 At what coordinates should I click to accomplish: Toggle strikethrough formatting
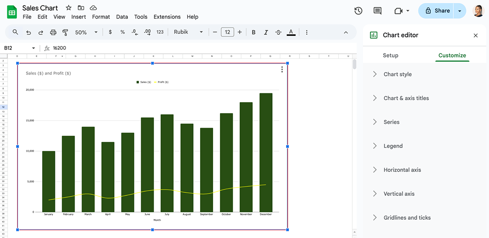[x=278, y=32]
